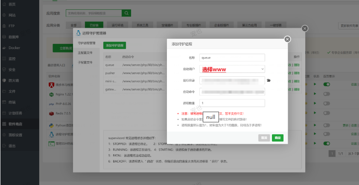Click the green 确定 button
This screenshot has height=185, width=359.
point(278,138)
